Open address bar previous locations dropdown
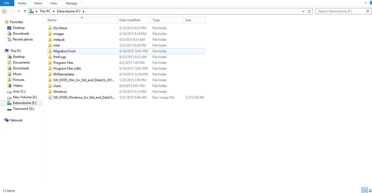 click(303, 11)
